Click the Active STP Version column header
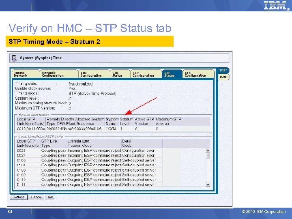This screenshot has width=292, height=219. click(144, 121)
